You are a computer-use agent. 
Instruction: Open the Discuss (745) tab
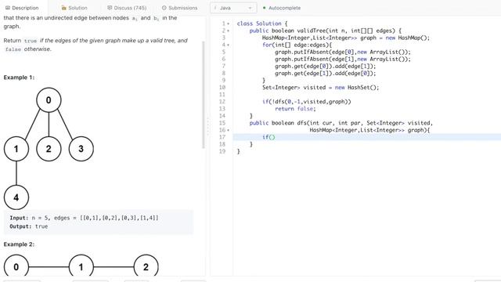(127, 8)
